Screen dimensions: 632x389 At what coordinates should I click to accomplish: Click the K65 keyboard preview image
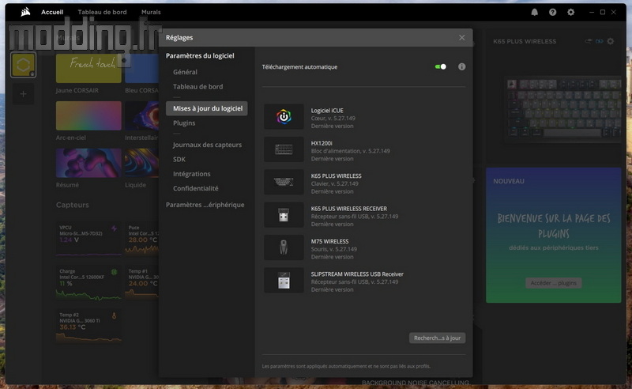coord(564,109)
